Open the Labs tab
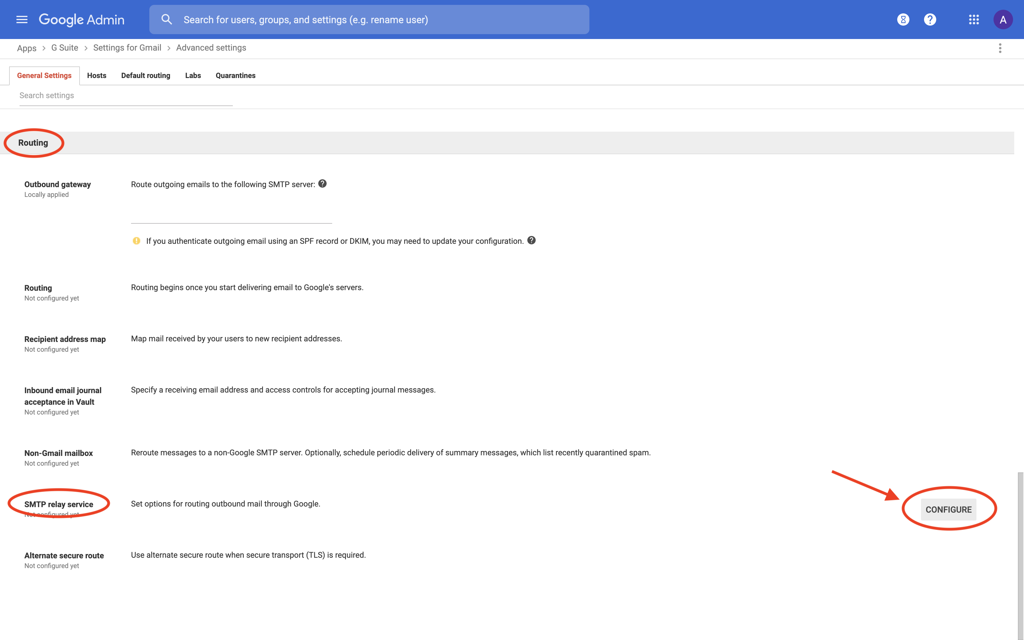 click(x=193, y=75)
